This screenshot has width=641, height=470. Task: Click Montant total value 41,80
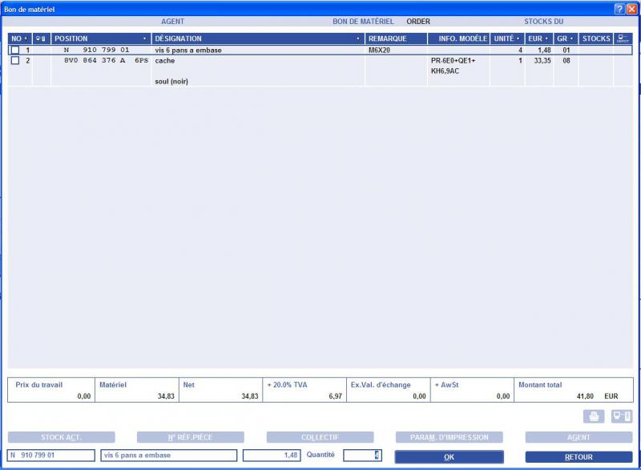click(x=585, y=396)
